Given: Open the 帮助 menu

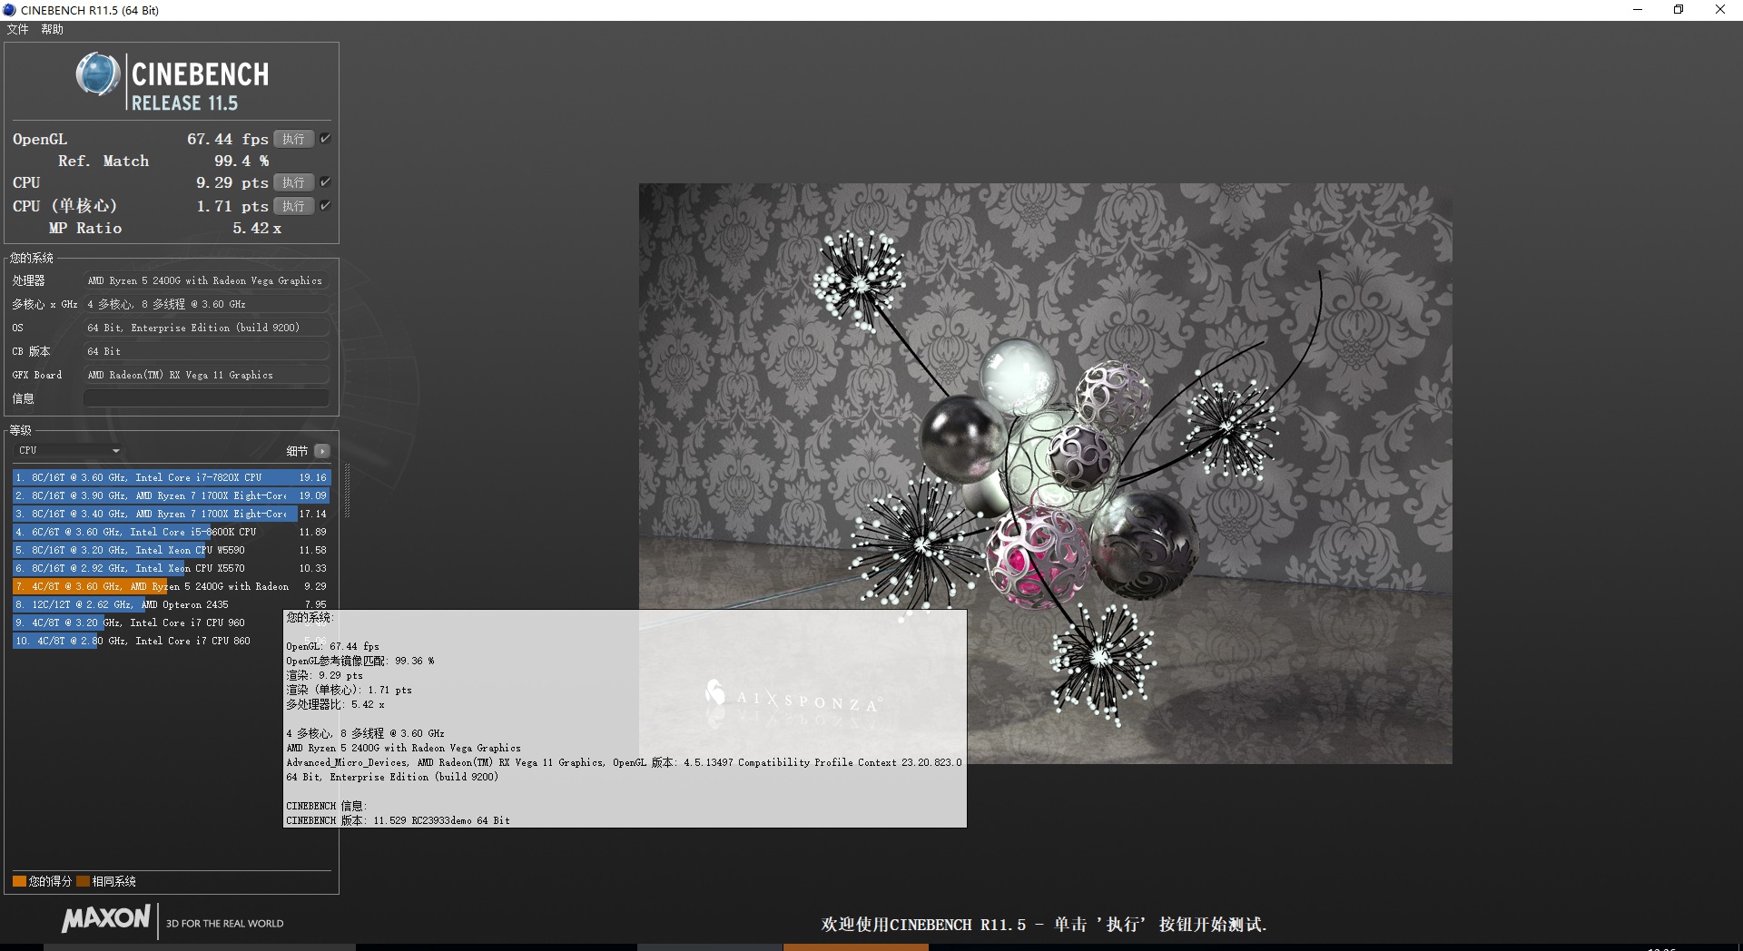Looking at the screenshot, I should tap(52, 28).
